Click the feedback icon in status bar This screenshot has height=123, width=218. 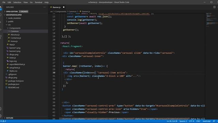pos(214,121)
